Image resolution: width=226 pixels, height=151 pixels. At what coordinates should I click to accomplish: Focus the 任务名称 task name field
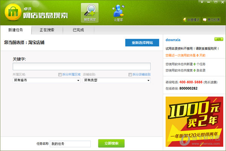(x=70, y=144)
